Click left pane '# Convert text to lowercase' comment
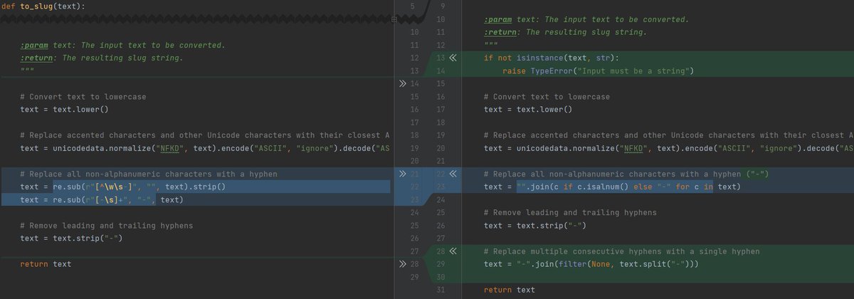Screen dimensions: 854x299 coord(84,97)
